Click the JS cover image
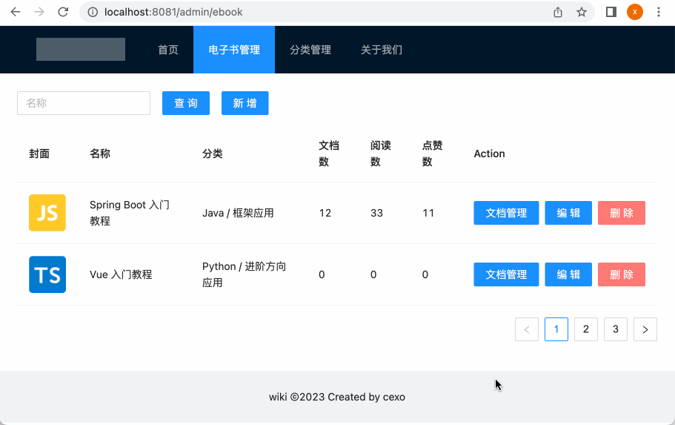Viewport: 675px width, 425px height. tap(47, 213)
